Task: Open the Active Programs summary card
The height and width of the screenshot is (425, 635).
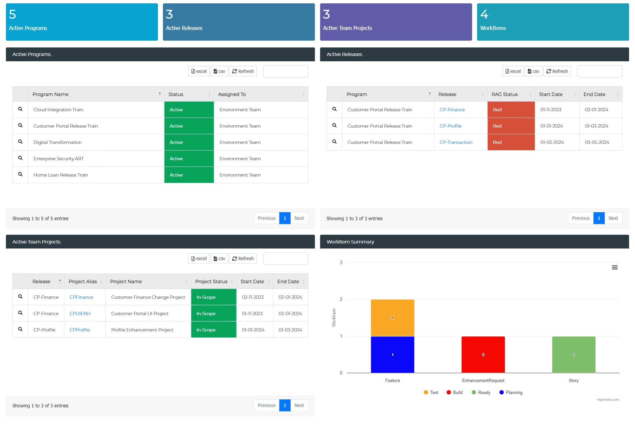Action: (82, 22)
